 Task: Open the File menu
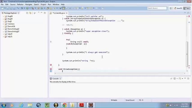[2, 4]
